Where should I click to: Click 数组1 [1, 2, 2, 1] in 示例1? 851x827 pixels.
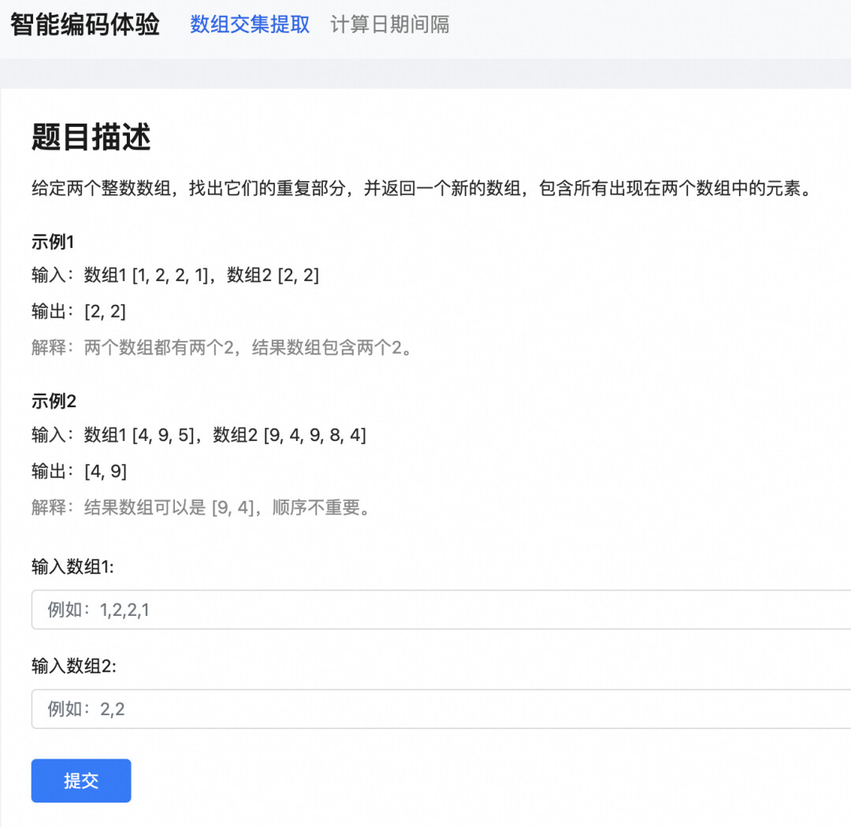coord(147,275)
